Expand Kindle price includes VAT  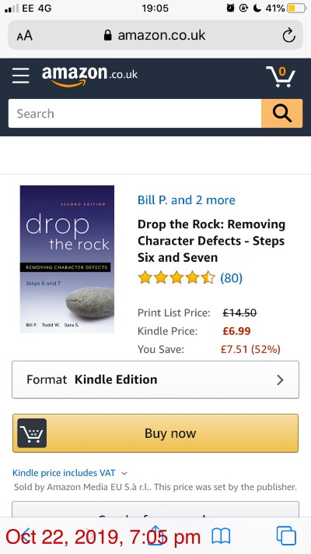70,473
